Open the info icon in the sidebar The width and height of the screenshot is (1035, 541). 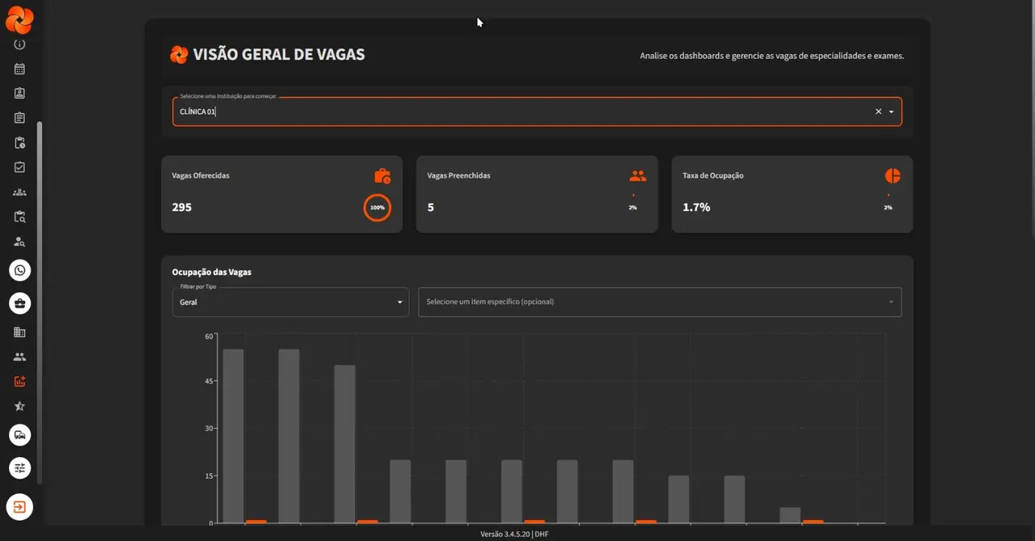(19, 44)
